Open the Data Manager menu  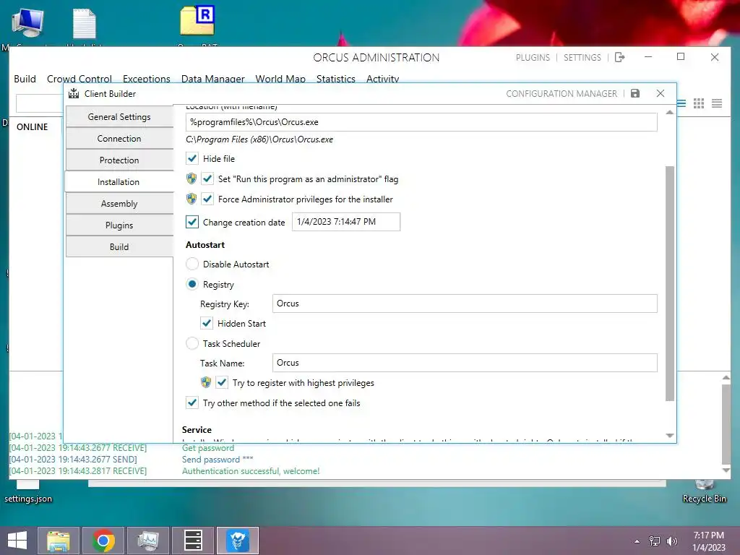point(213,79)
